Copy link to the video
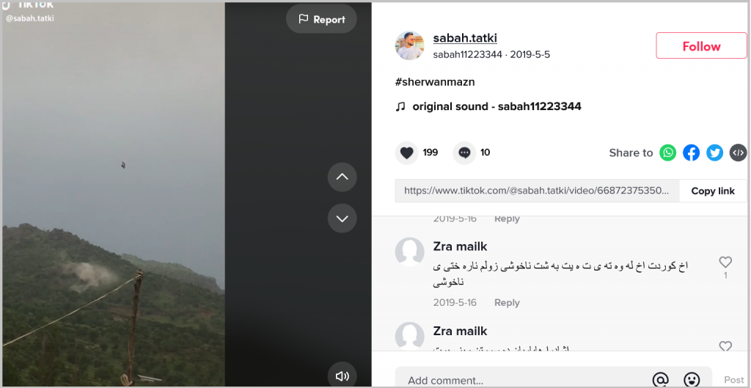Image resolution: width=751 pixels, height=388 pixels. tap(713, 191)
